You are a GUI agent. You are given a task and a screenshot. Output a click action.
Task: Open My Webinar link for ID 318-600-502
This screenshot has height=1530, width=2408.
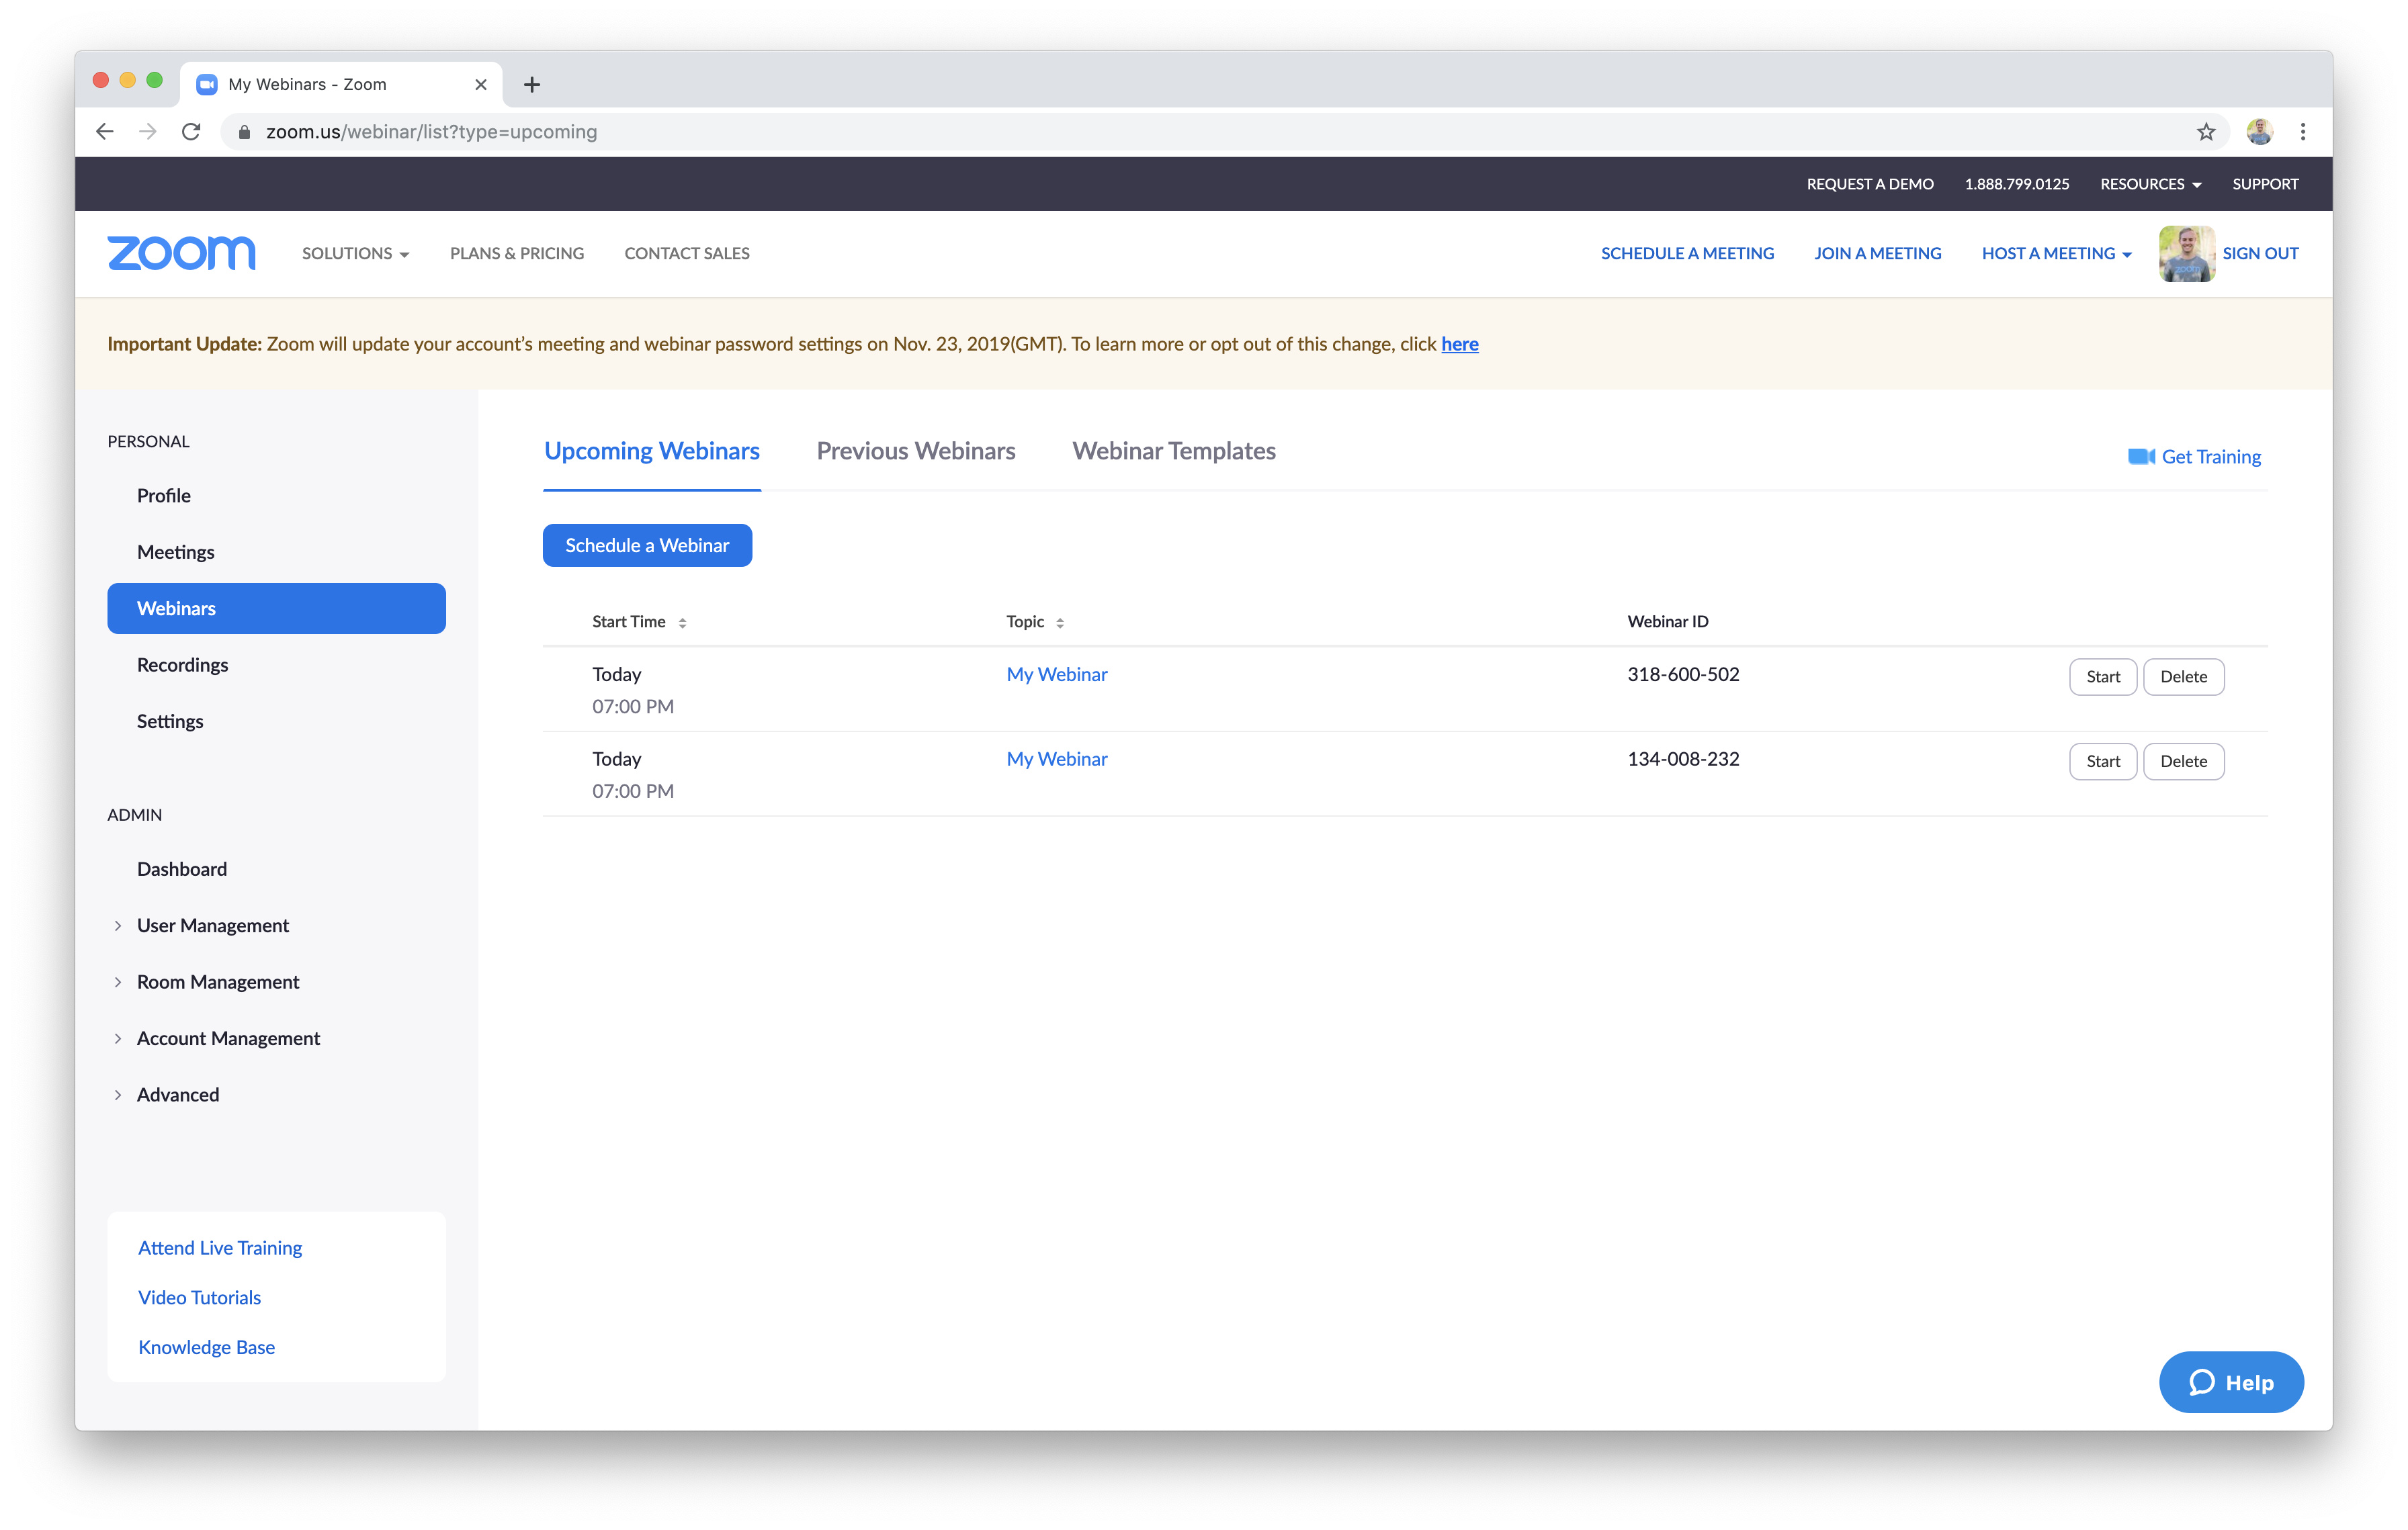1057,674
